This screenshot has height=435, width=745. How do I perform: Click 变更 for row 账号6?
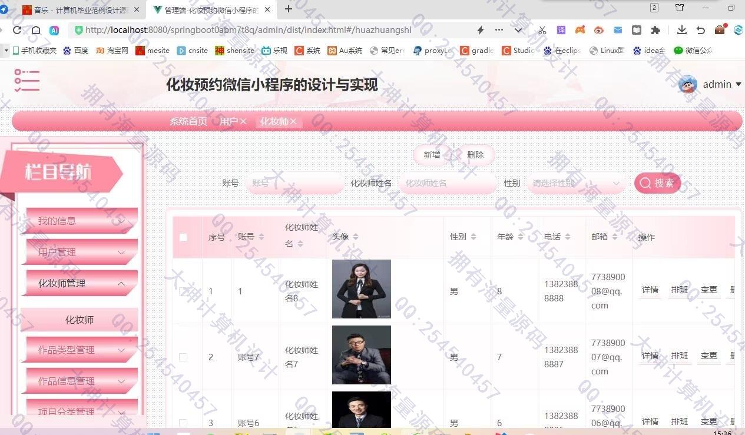(x=709, y=421)
